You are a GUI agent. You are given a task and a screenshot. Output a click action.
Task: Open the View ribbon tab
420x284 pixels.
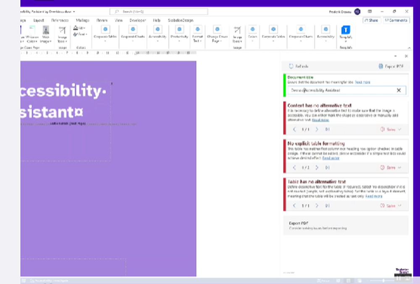coord(118,20)
